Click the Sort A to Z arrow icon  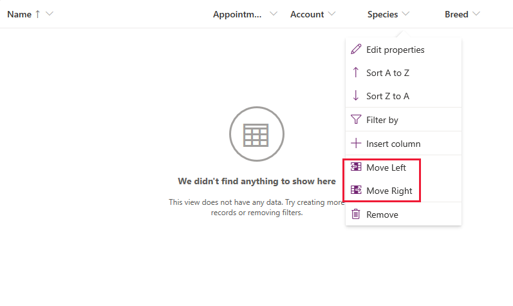coord(356,73)
